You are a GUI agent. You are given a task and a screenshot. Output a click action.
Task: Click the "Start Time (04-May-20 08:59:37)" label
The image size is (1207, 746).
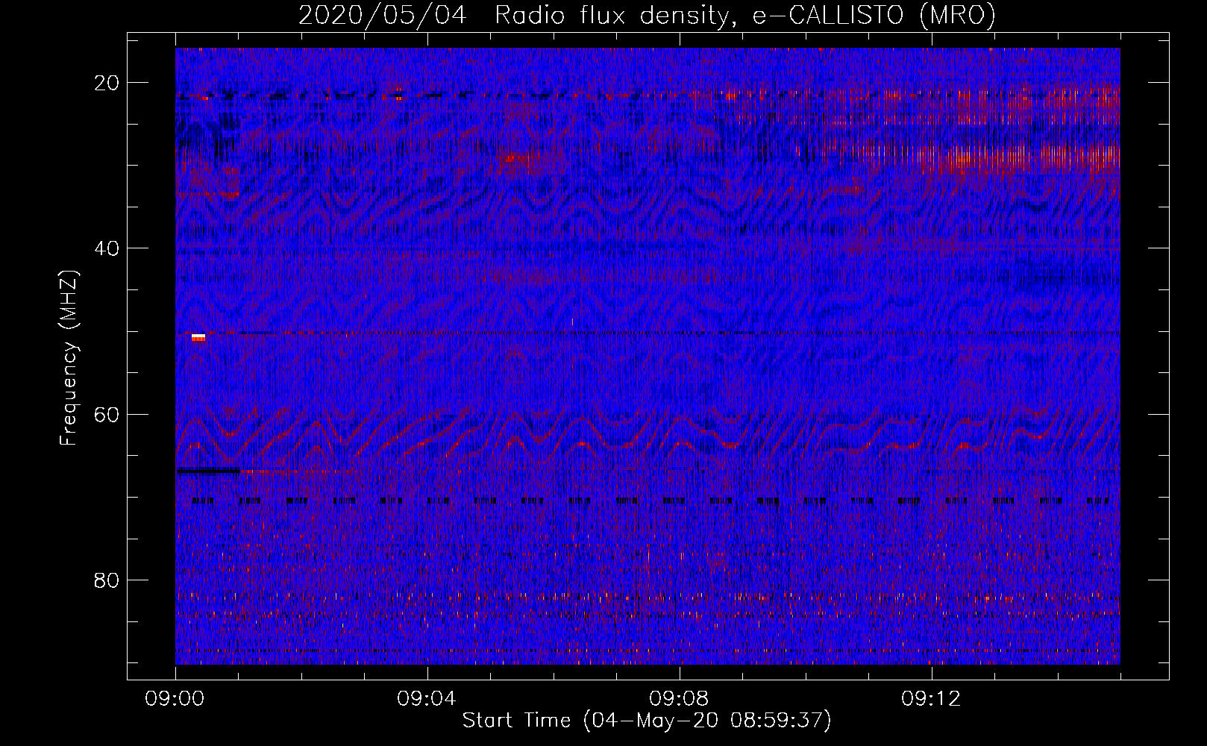647,721
